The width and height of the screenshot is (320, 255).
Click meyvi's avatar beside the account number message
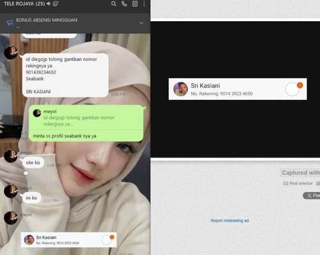(11, 53)
